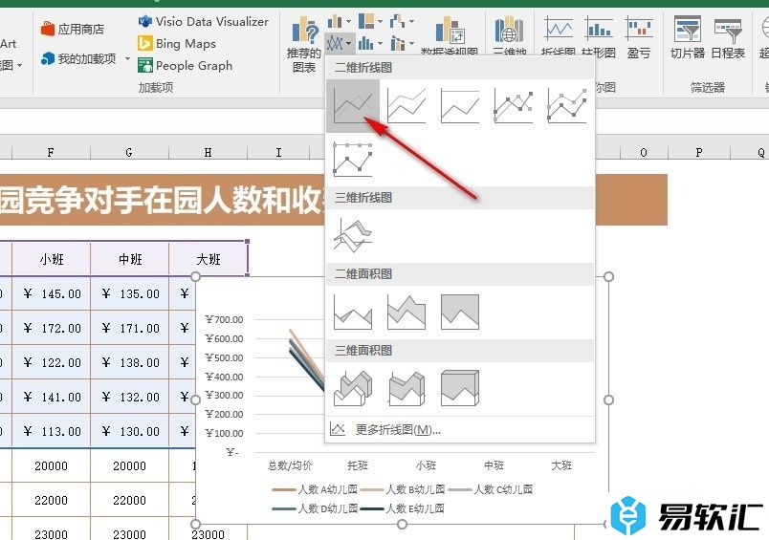769x540 pixels.
Task: Select the basic 2D area chart
Action: 353,312
